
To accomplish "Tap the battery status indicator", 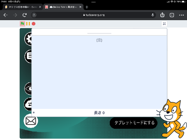I will (183, 2).
